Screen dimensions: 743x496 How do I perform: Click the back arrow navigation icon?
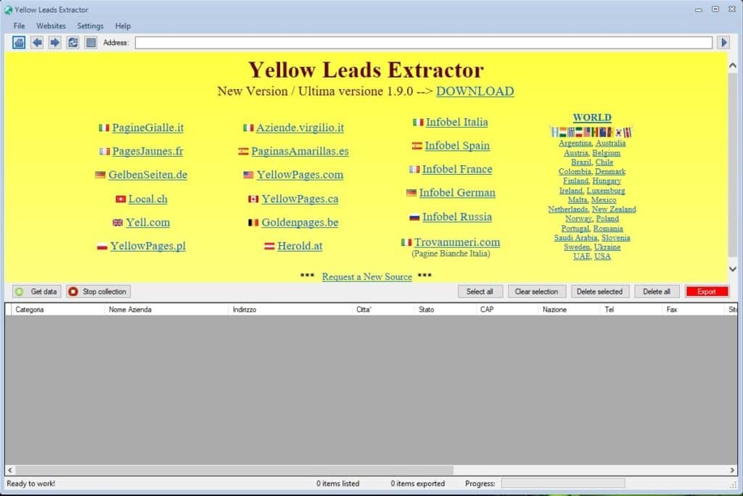click(36, 42)
